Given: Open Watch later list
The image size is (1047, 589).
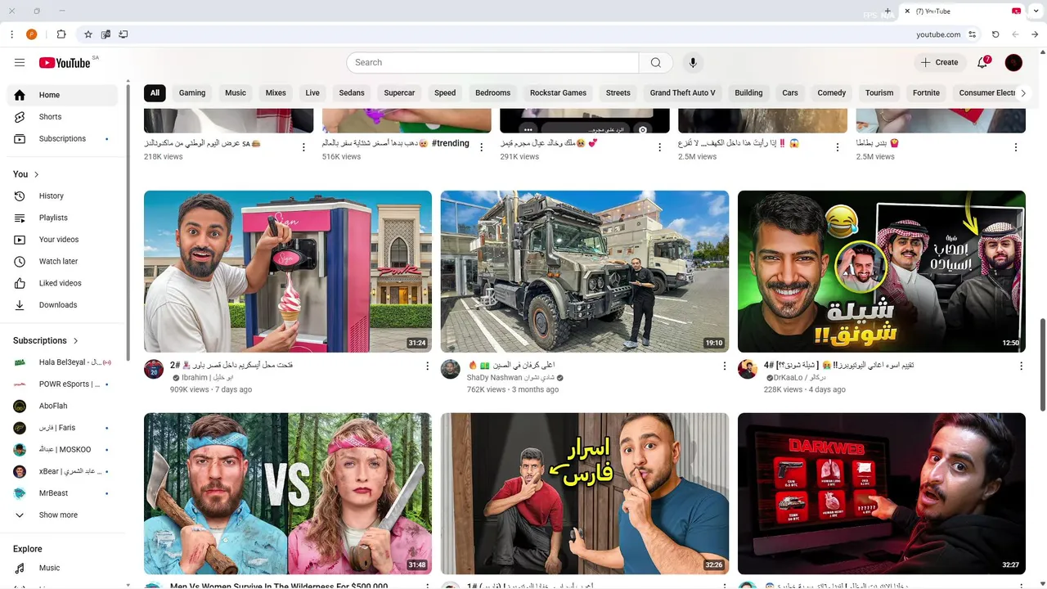Looking at the screenshot, I should (63, 262).
